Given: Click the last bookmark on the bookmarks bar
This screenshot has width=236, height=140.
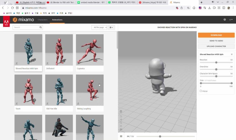Looking at the screenshot, I should tap(69, 13).
